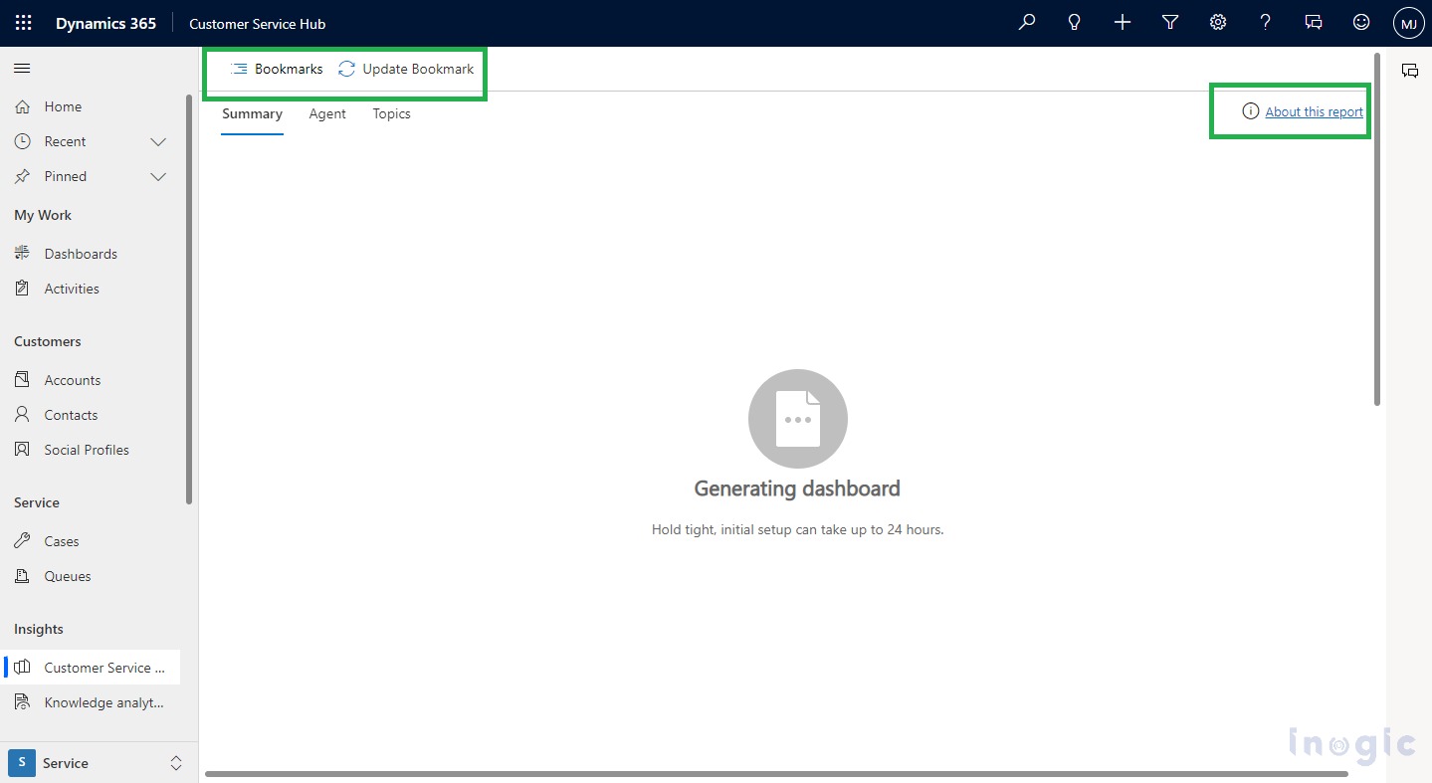Click the Knowledge analytics icon
This screenshot has height=783, width=1432.
(22, 702)
